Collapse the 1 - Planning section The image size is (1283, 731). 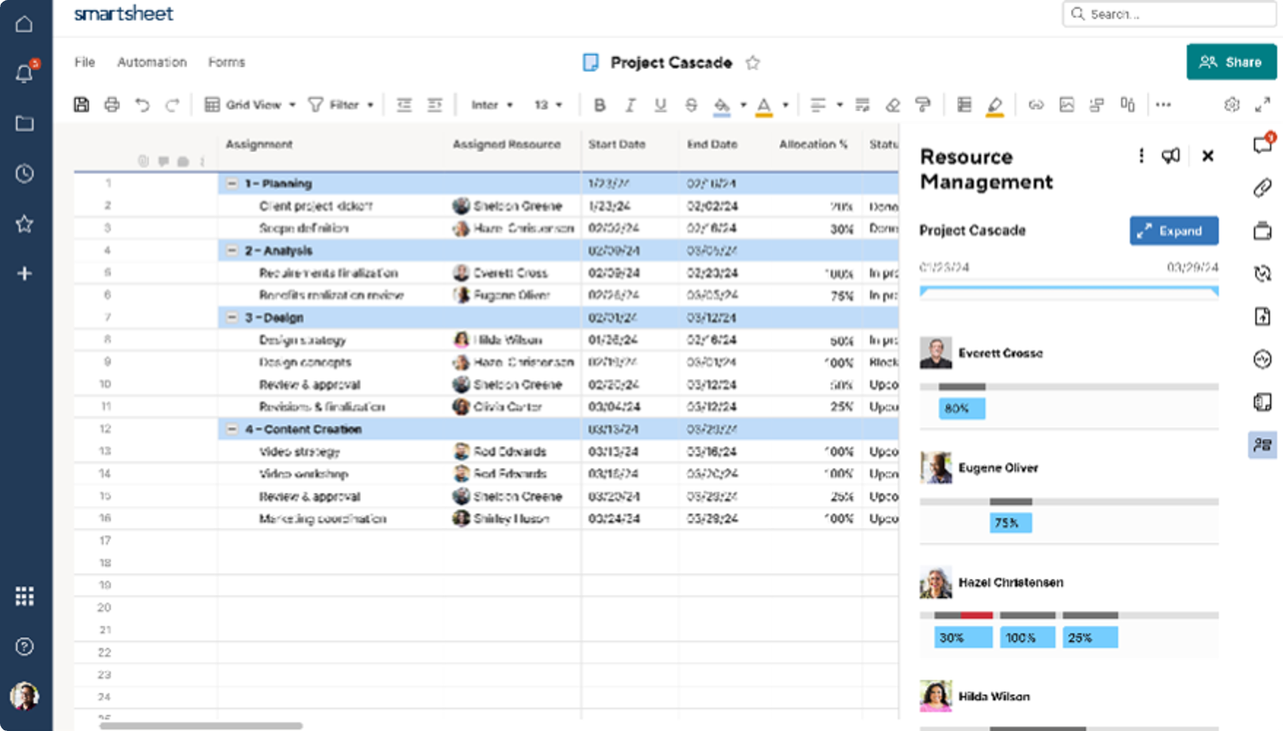click(232, 183)
